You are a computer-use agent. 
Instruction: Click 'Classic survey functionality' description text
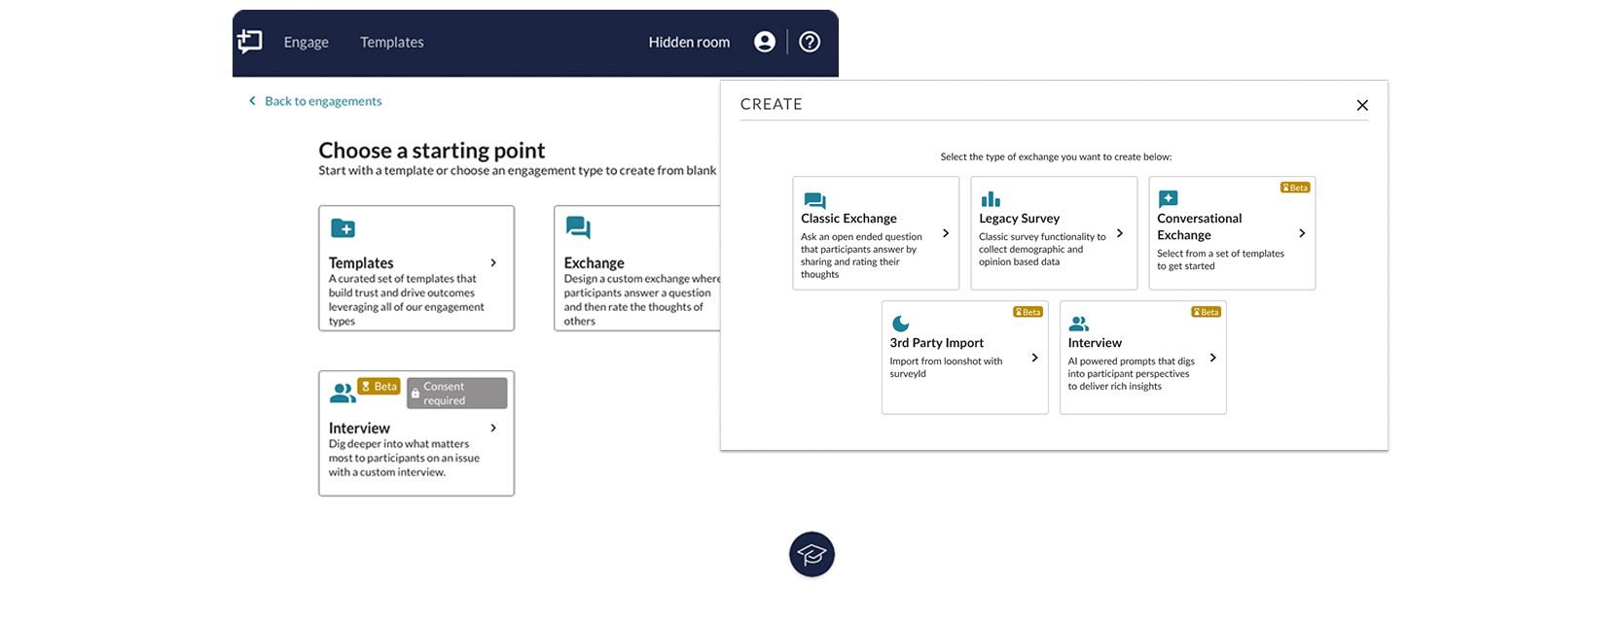(x=1042, y=250)
